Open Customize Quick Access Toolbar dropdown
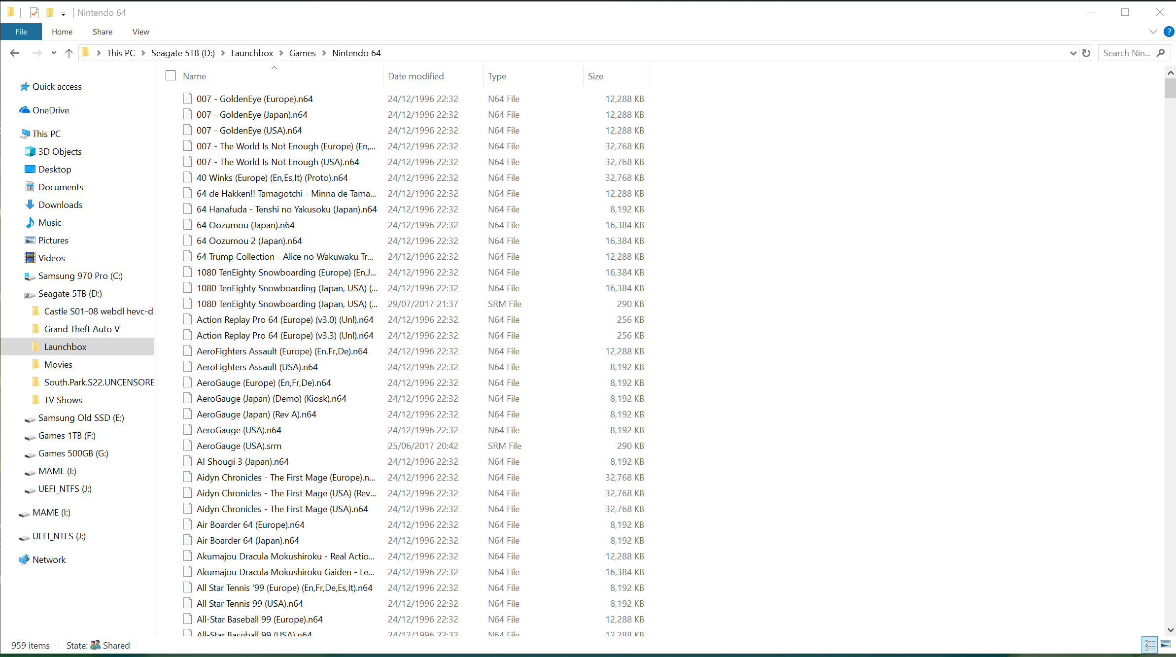 click(63, 13)
